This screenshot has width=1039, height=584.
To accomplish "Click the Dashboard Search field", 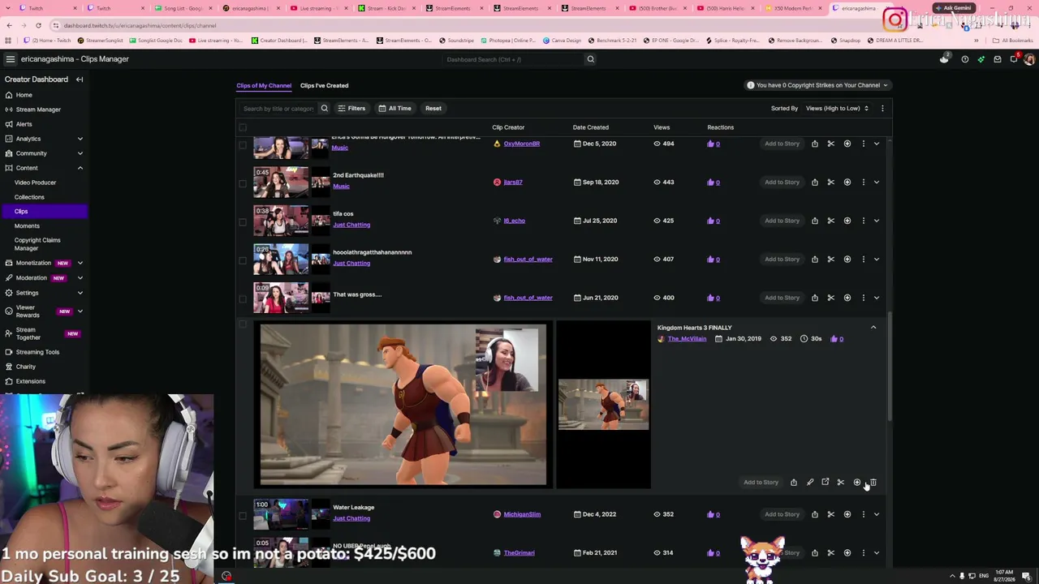I will (x=513, y=59).
